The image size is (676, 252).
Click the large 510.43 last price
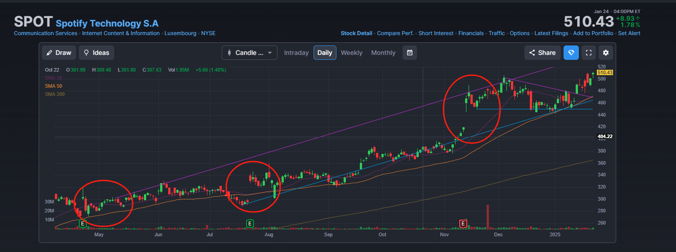pyautogui.click(x=589, y=22)
